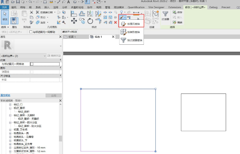Click the 应用 (Apply) button in Properties
Screen dimensions: 240x154
click(x=53, y=96)
